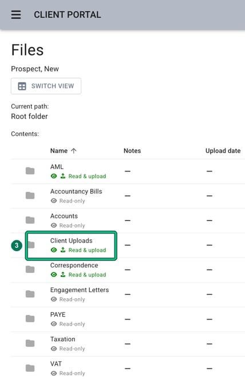245x382 pixels.
Task: Click the upload icon under Client Uploads
Action: click(63, 250)
